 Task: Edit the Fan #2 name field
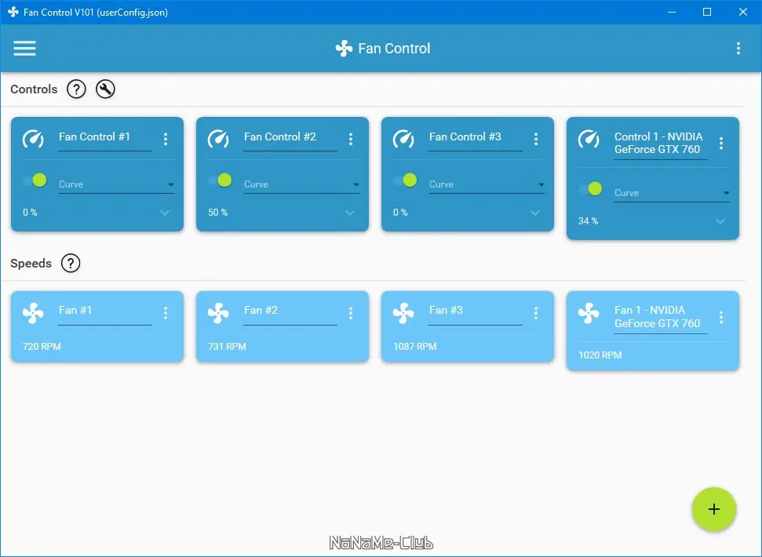(x=290, y=313)
